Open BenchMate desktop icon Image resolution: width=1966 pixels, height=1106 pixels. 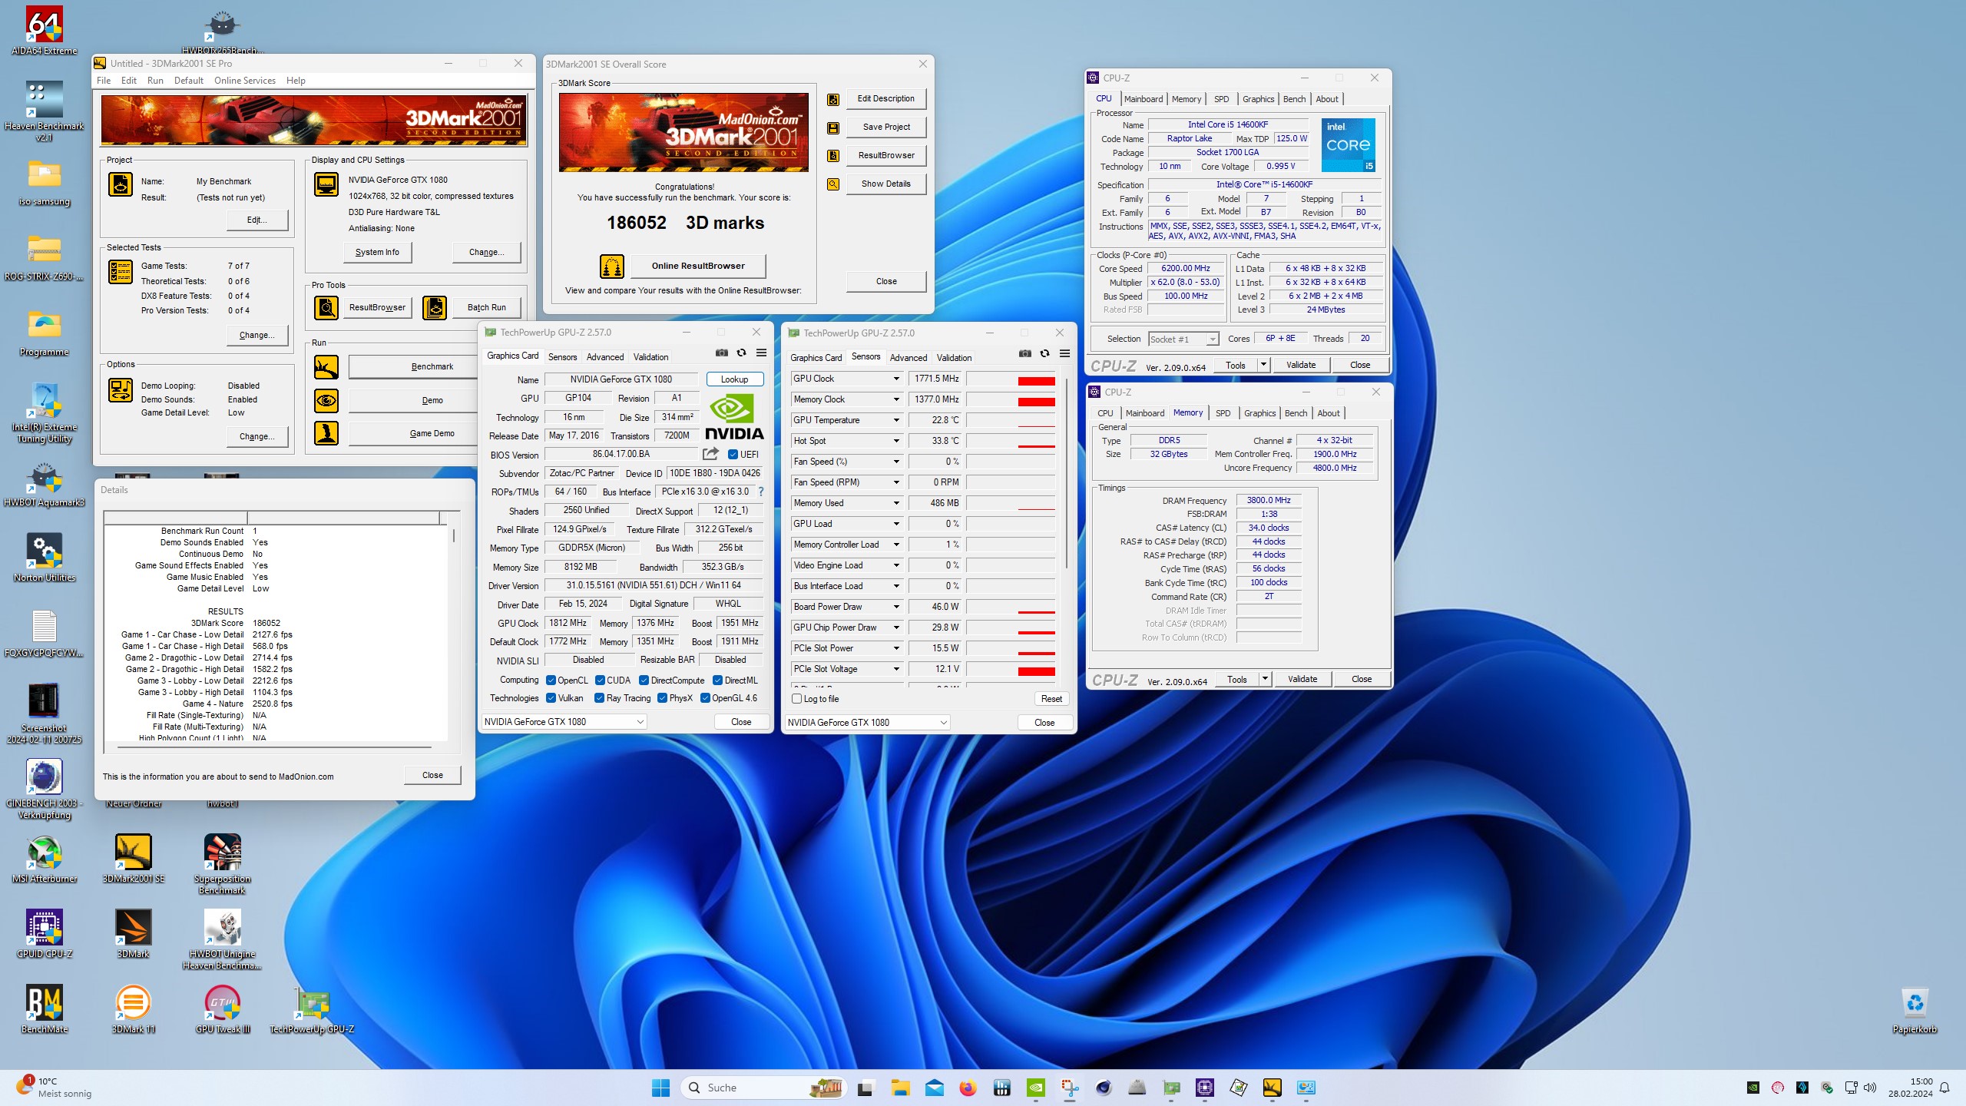[45, 1009]
